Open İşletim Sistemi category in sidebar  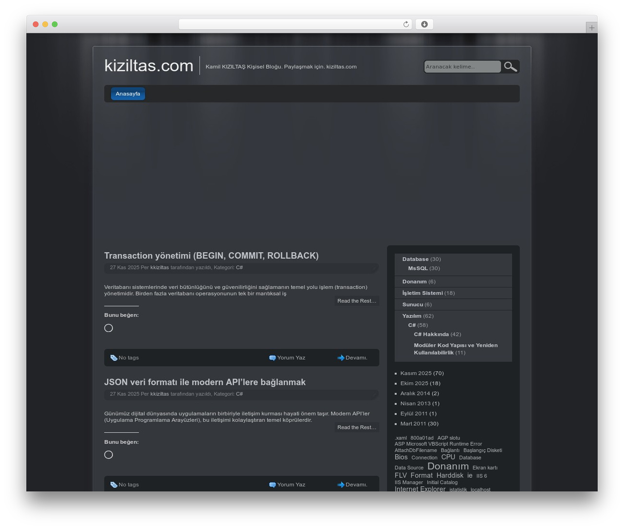click(x=422, y=293)
